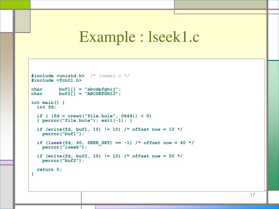The height and width of the screenshot is (209, 279).
Task: Click the buf1[] = "abcdefghij" declaration
Action: [76, 89]
